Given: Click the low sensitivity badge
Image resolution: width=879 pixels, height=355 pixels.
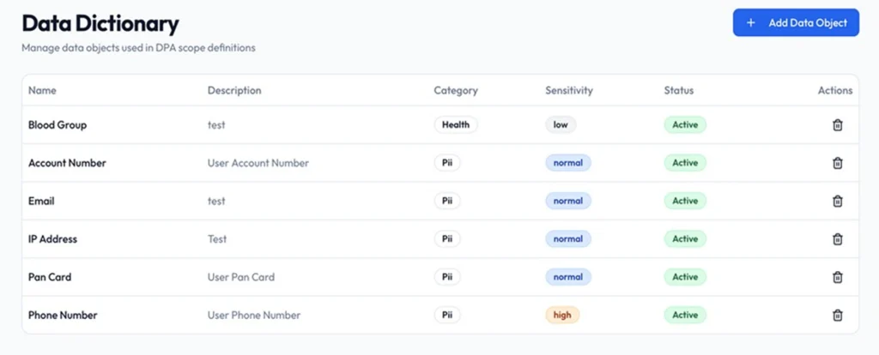Looking at the screenshot, I should click(561, 125).
